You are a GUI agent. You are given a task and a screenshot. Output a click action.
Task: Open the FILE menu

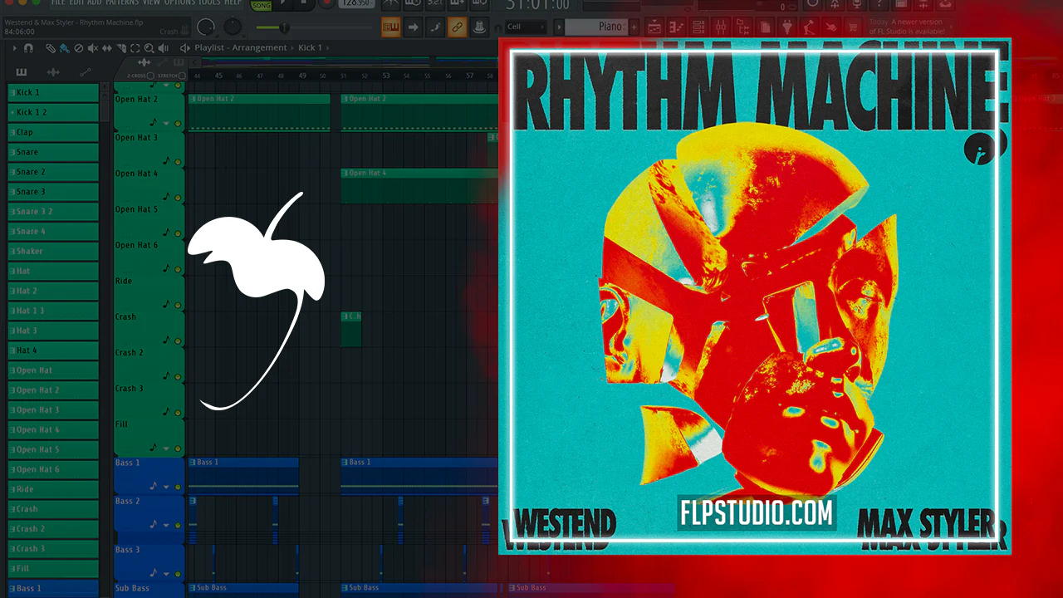pyautogui.click(x=58, y=3)
